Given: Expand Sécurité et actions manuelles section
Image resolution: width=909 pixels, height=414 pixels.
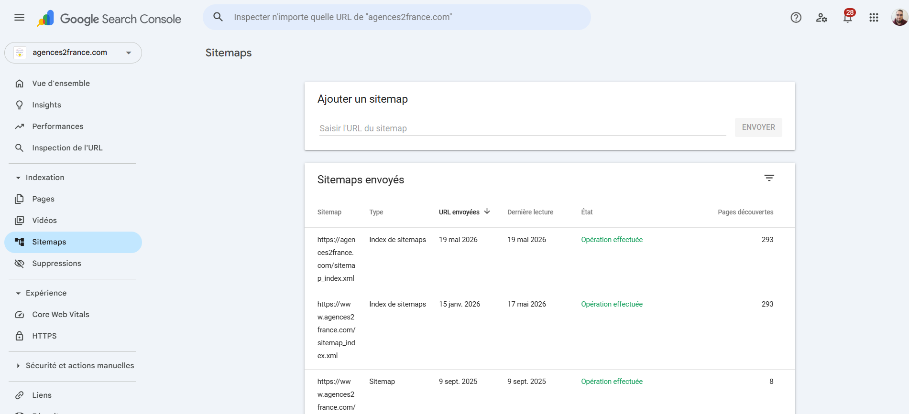Looking at the screenshot, I should pos(18,366).
